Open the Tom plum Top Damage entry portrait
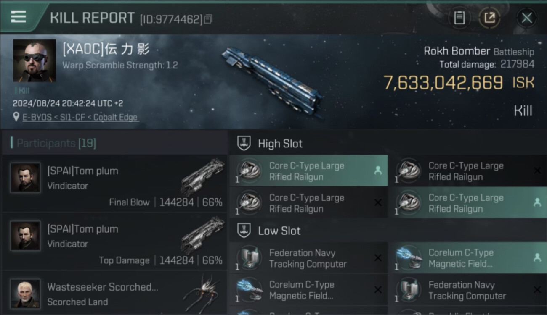The width and height of the screenshot is (547, 315). click(26, 236)
